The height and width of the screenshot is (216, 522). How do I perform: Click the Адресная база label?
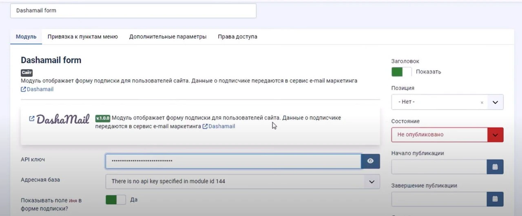tap(40, 179)
